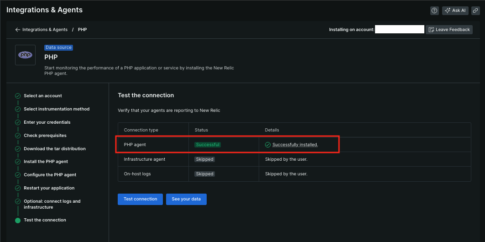Screen dimensions: 485x242
Task: Click the Test connection button
Action: point(140,199)
